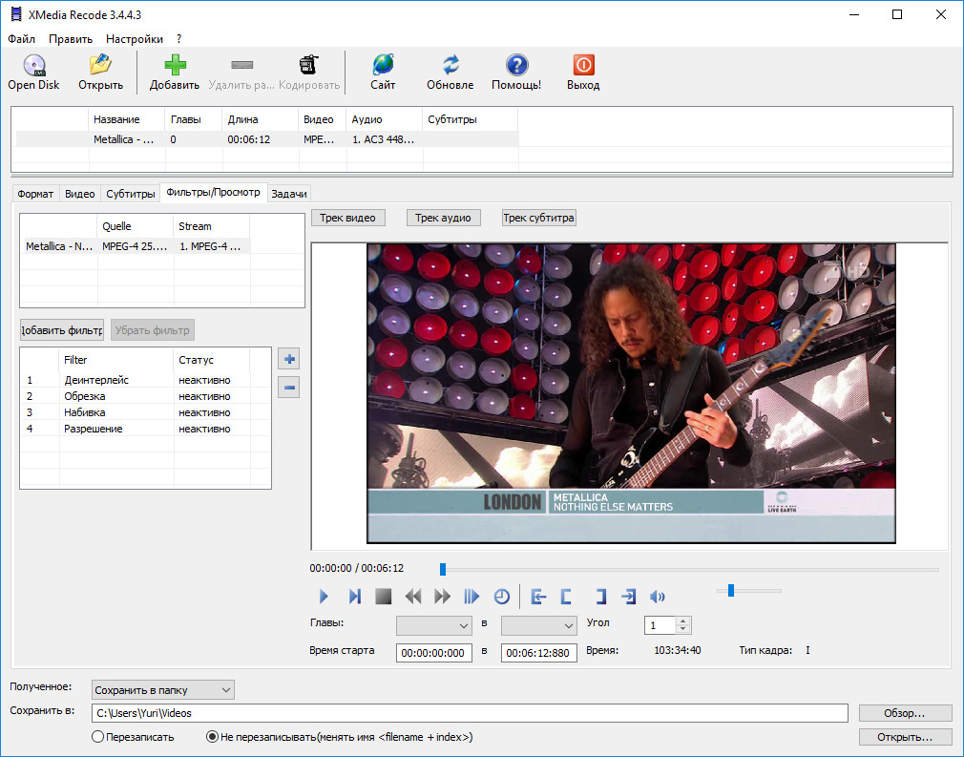The width and height of the screenshot is (964, 757).
Task: Open the Настройки menu
Action: 134,39
